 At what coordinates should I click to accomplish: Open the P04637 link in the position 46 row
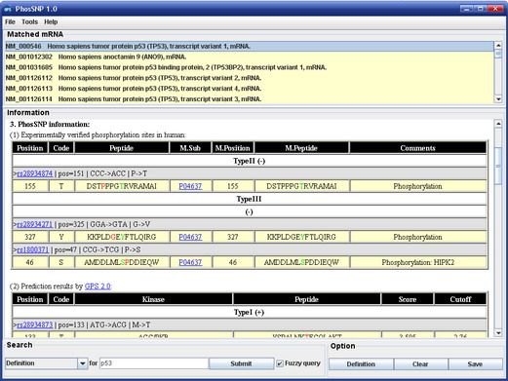tap(190, 262)
